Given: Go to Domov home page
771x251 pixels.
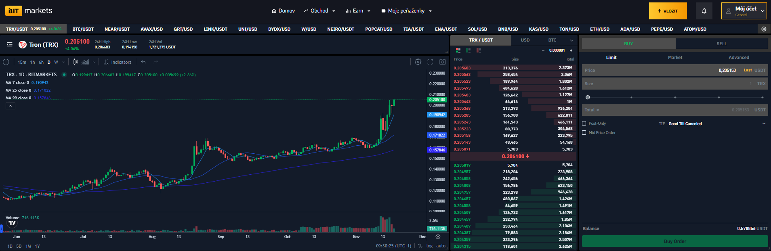Looking at the screenshot, I should (283, 11).
